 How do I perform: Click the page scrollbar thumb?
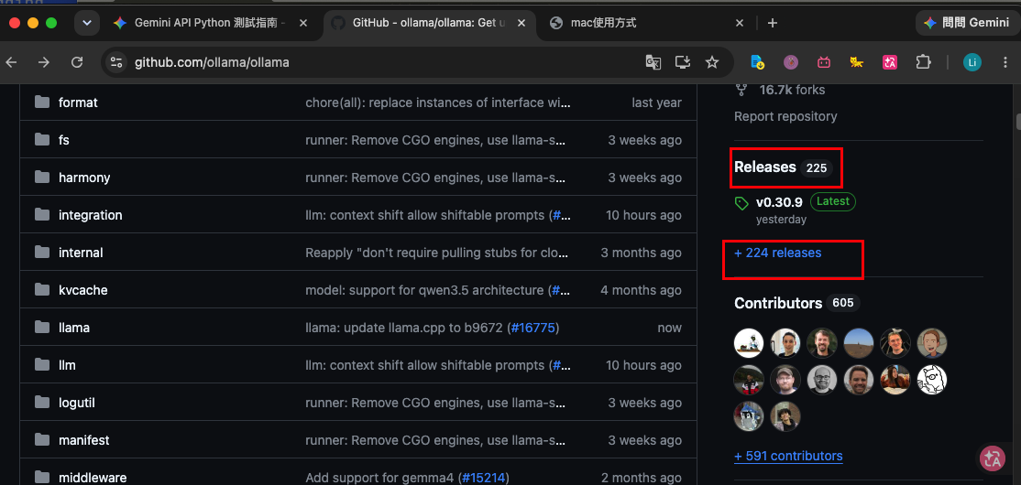tap(1017, 122)
